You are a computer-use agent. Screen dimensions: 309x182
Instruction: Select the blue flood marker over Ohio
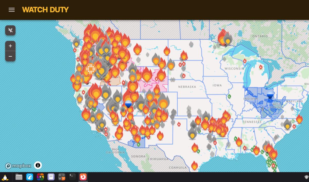(x=270, y=95)
